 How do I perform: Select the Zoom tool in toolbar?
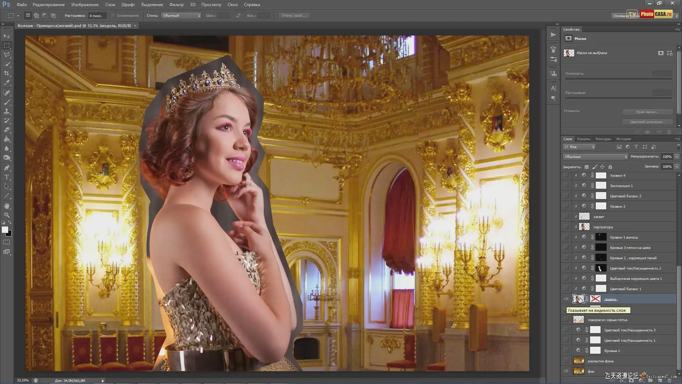(x=7, y=215)
